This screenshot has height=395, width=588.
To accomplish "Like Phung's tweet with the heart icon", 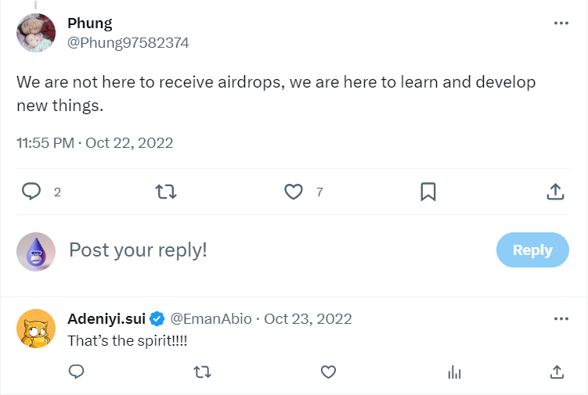I will pos(294,192).
